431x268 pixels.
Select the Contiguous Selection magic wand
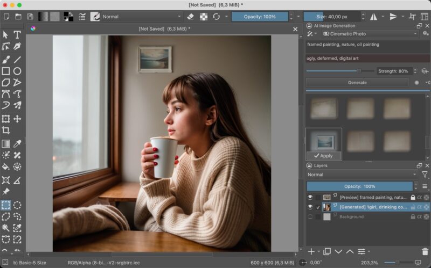tap(6, 228)
